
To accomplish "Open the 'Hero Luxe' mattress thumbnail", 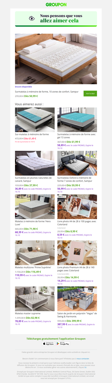I will [x=35, y=207].
